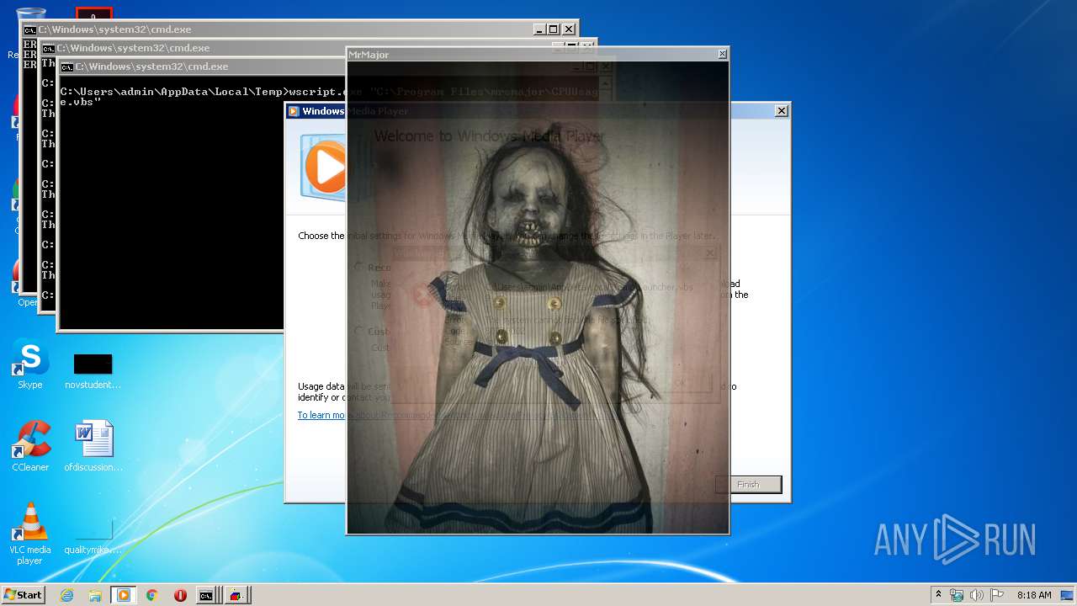Click Windows Media Player title bar icon

294,111
